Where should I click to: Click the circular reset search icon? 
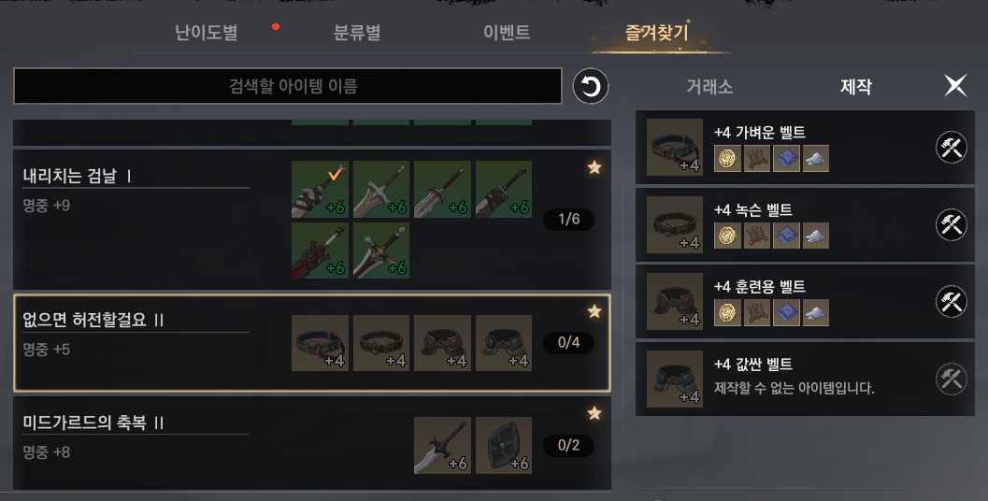point(591,86)
